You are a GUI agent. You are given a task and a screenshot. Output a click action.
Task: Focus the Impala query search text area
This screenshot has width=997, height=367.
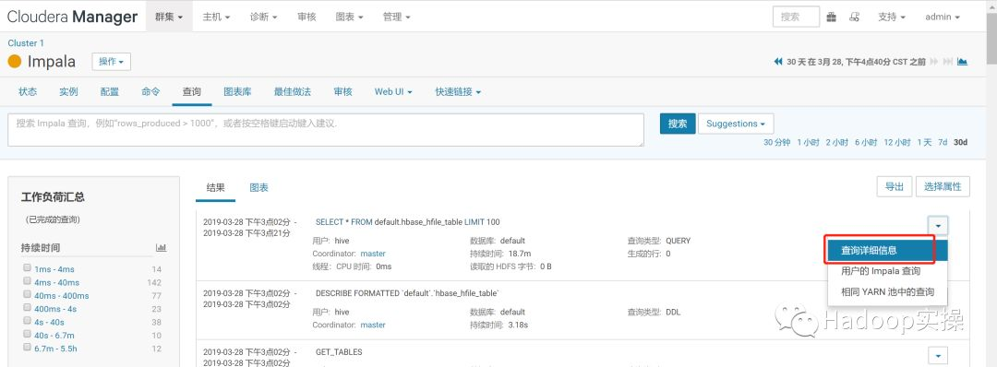(x=326, y=130)
